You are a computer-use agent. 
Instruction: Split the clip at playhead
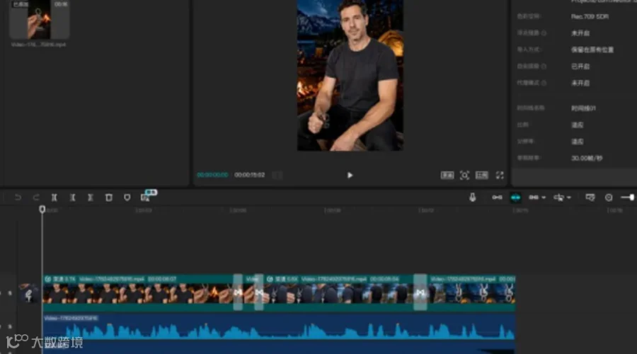tap(54, 198)
